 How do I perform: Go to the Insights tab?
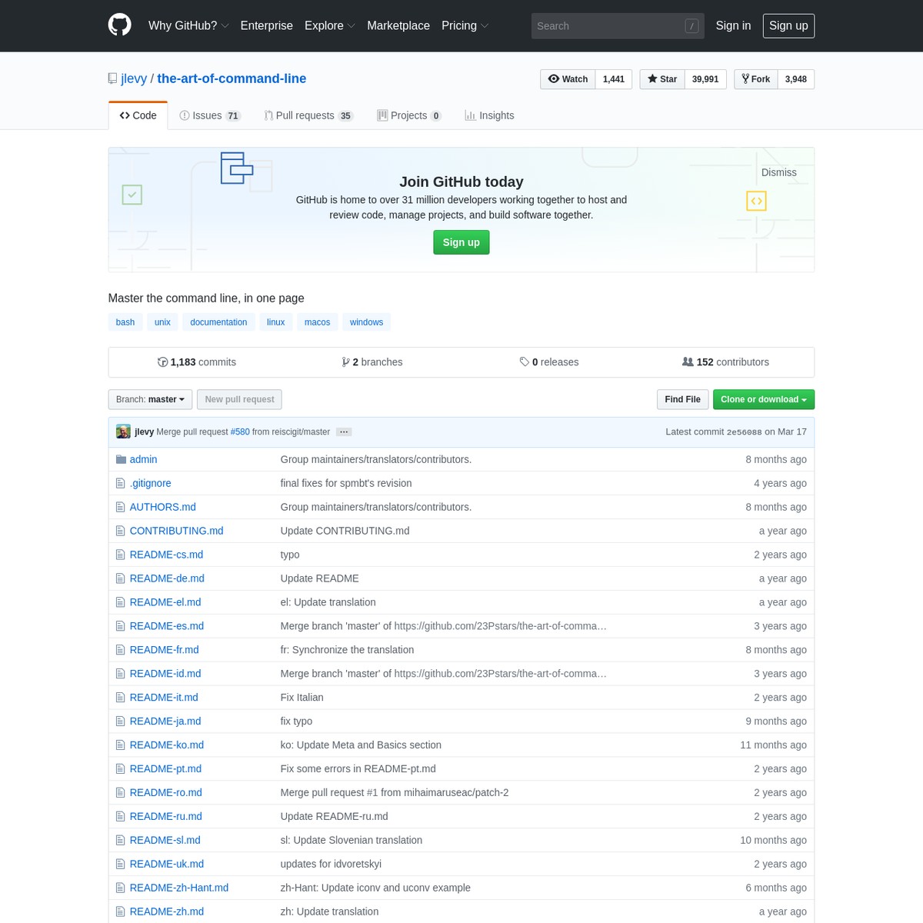[x=489, y=115]
